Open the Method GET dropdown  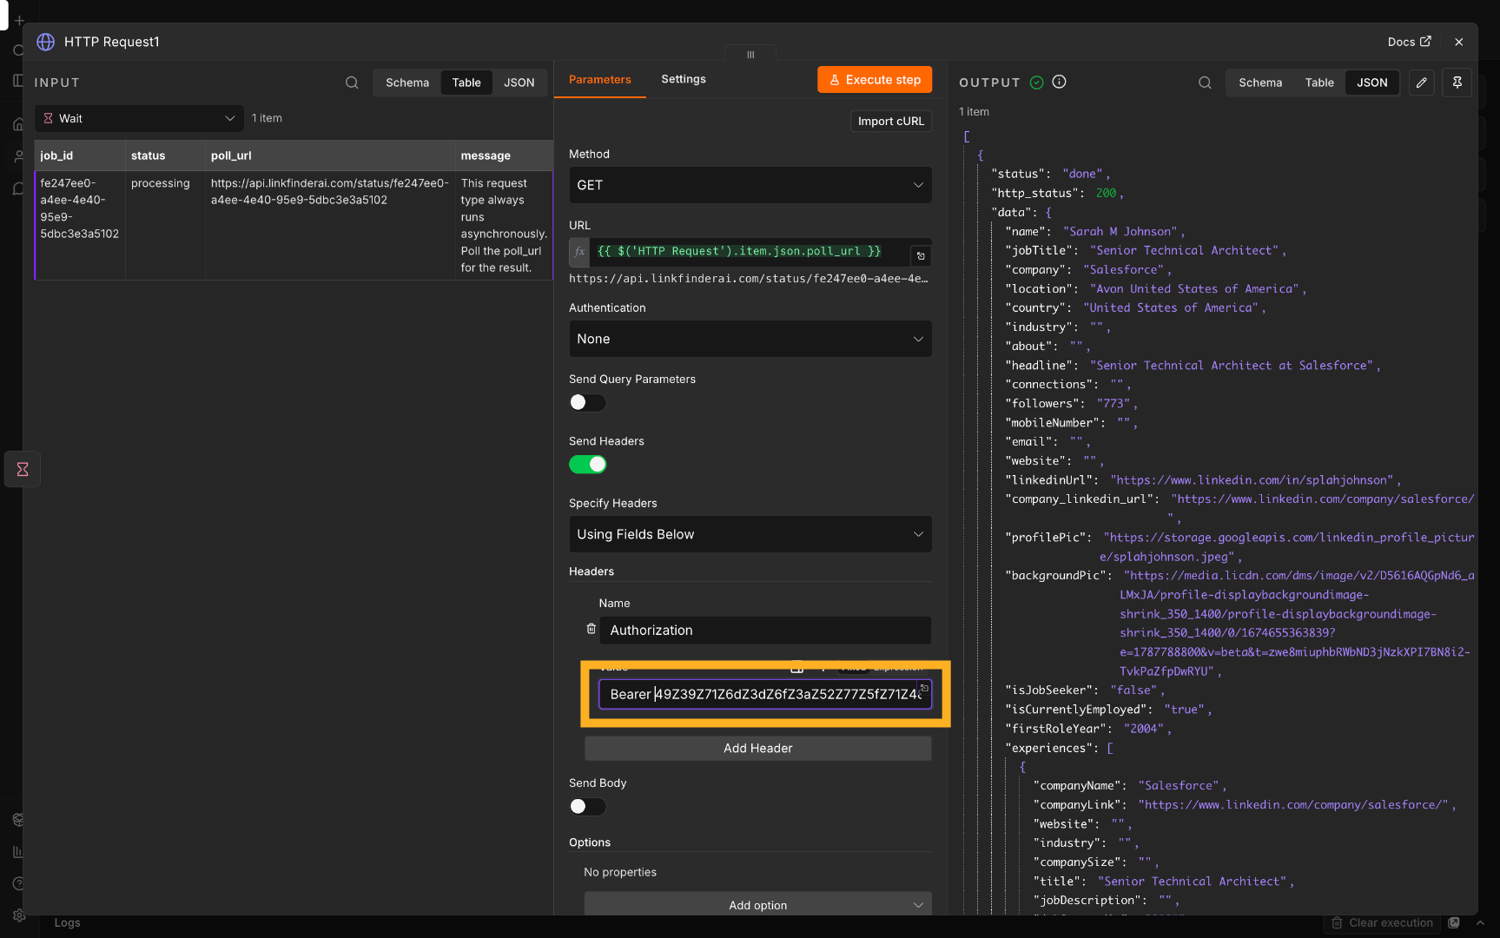click(x=750, y=185)
